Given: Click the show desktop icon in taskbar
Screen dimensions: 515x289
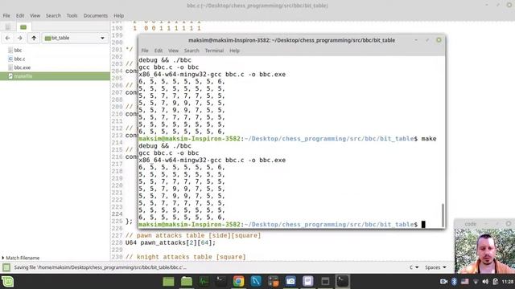Looking at the screenshot, I should (168, 281).
